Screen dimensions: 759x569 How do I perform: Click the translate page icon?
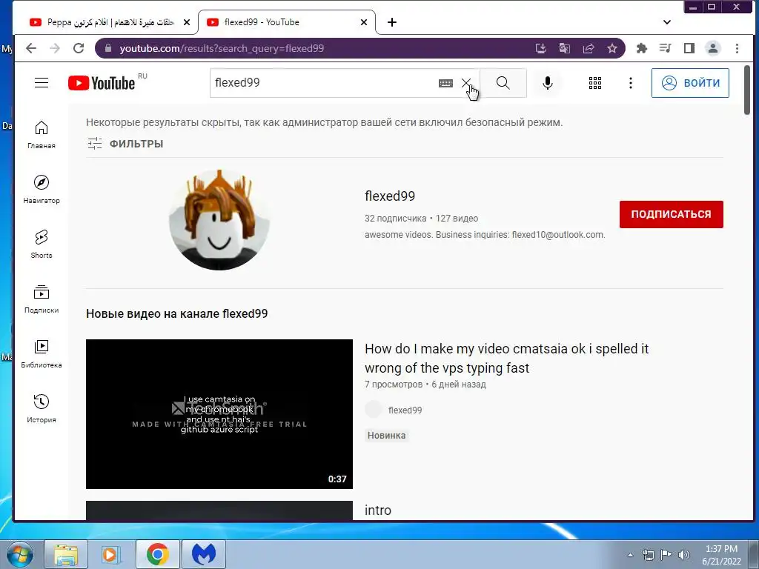point(564,48)
